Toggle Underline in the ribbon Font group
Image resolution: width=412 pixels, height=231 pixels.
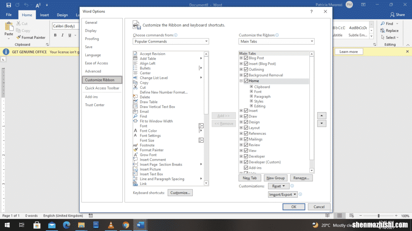click(70, 35)
